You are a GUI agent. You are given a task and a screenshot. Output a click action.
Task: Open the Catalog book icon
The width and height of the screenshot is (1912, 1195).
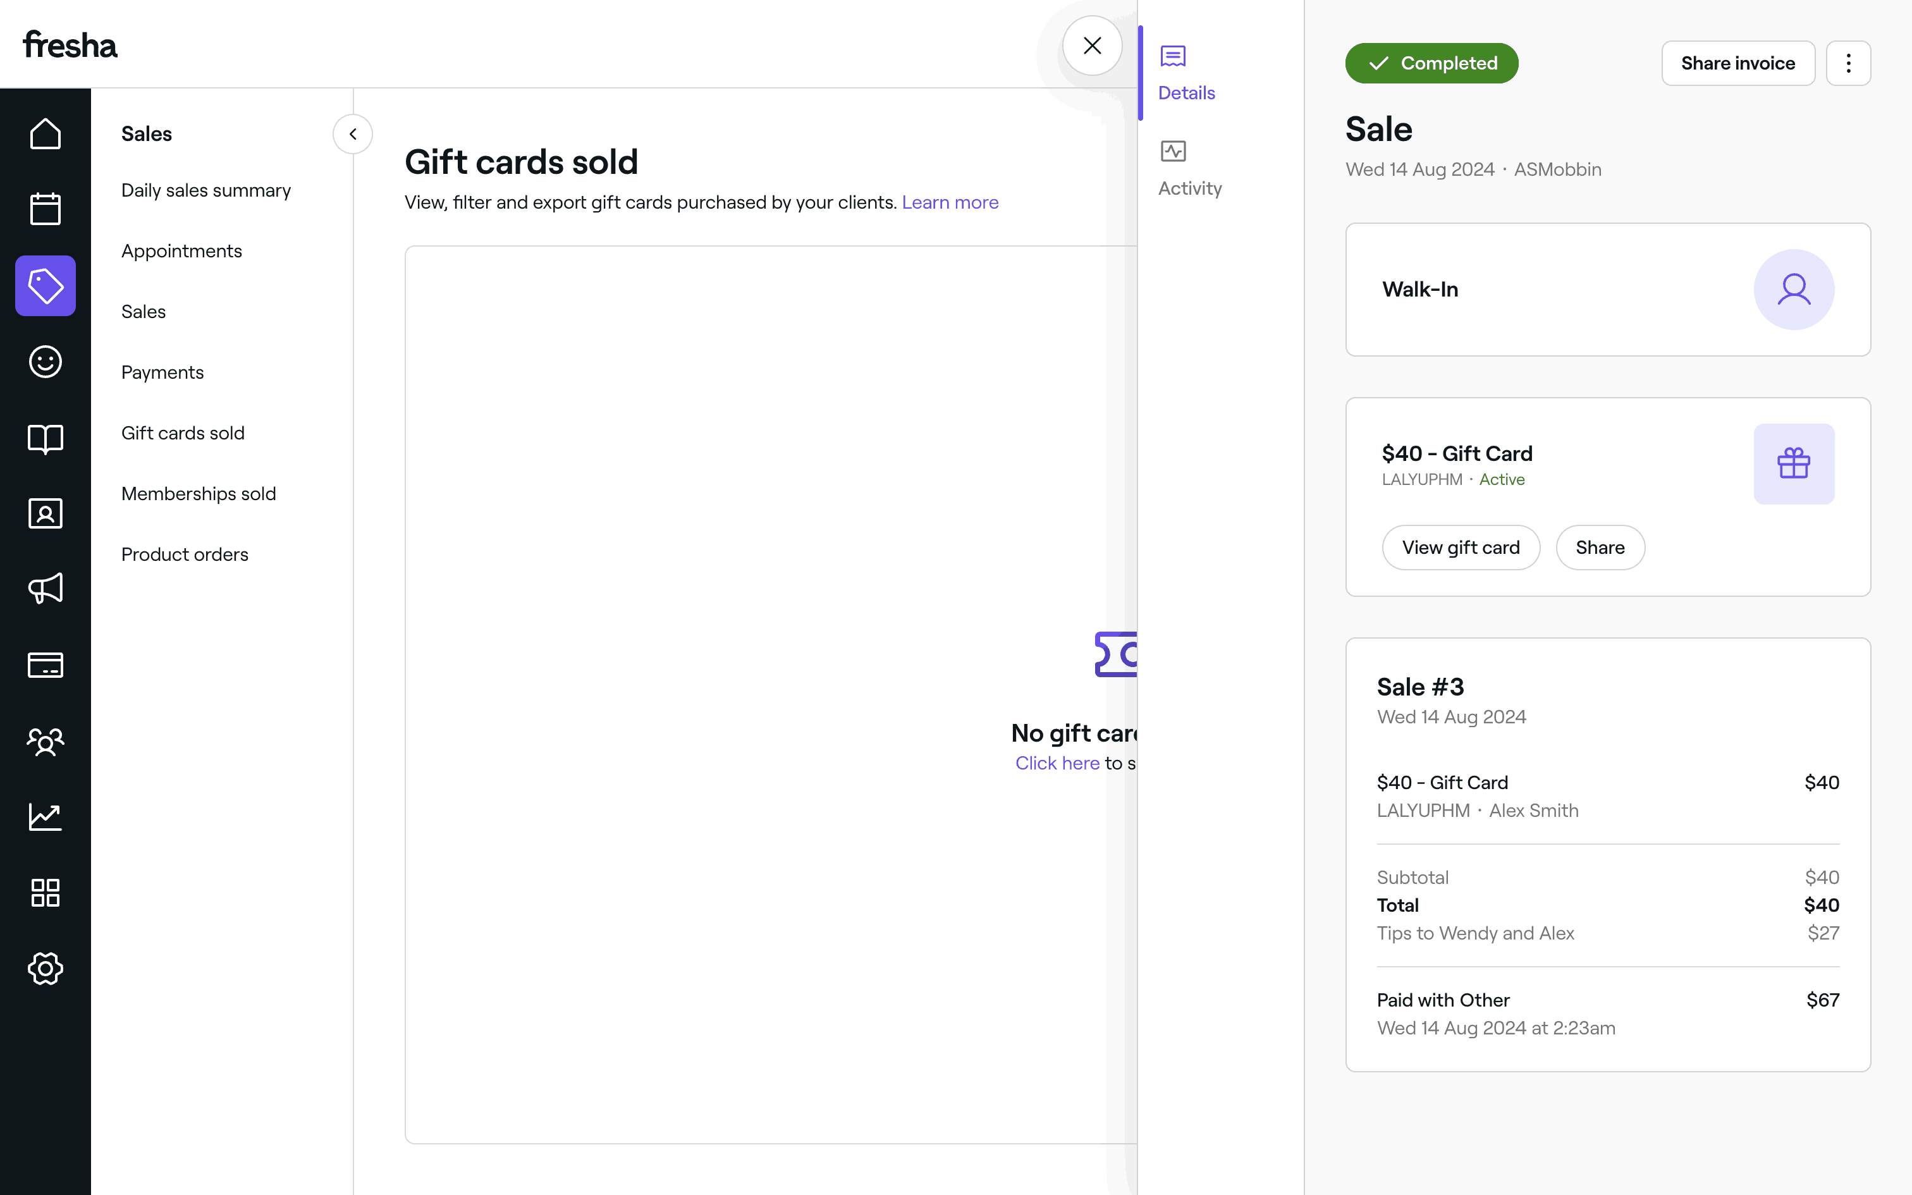click(45, 439)
